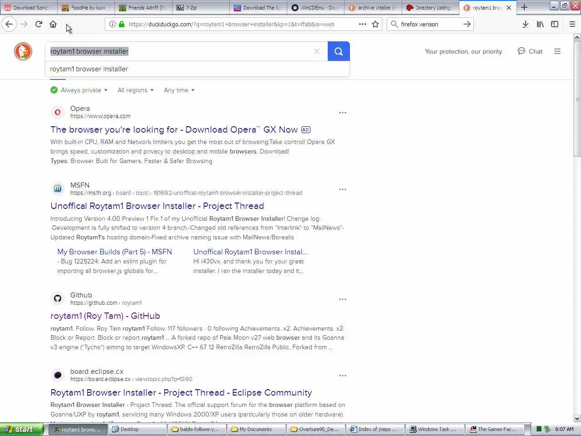The height and width of the screenshot is (436, 581).
Task: Open DuckDuckGo page hamburger menu
Action: pos(557,51)
